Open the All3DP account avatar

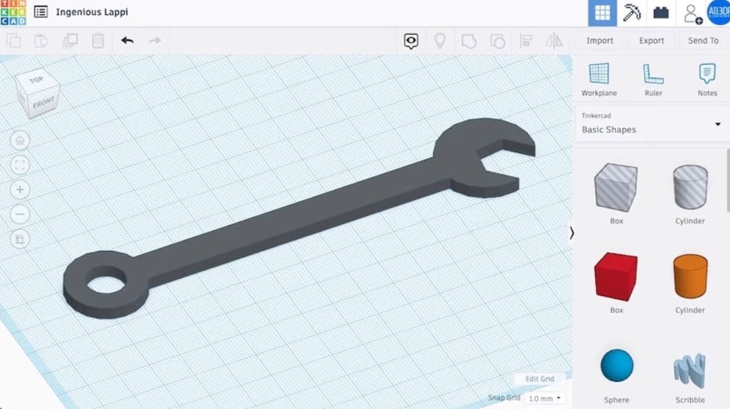coord(718,13)
